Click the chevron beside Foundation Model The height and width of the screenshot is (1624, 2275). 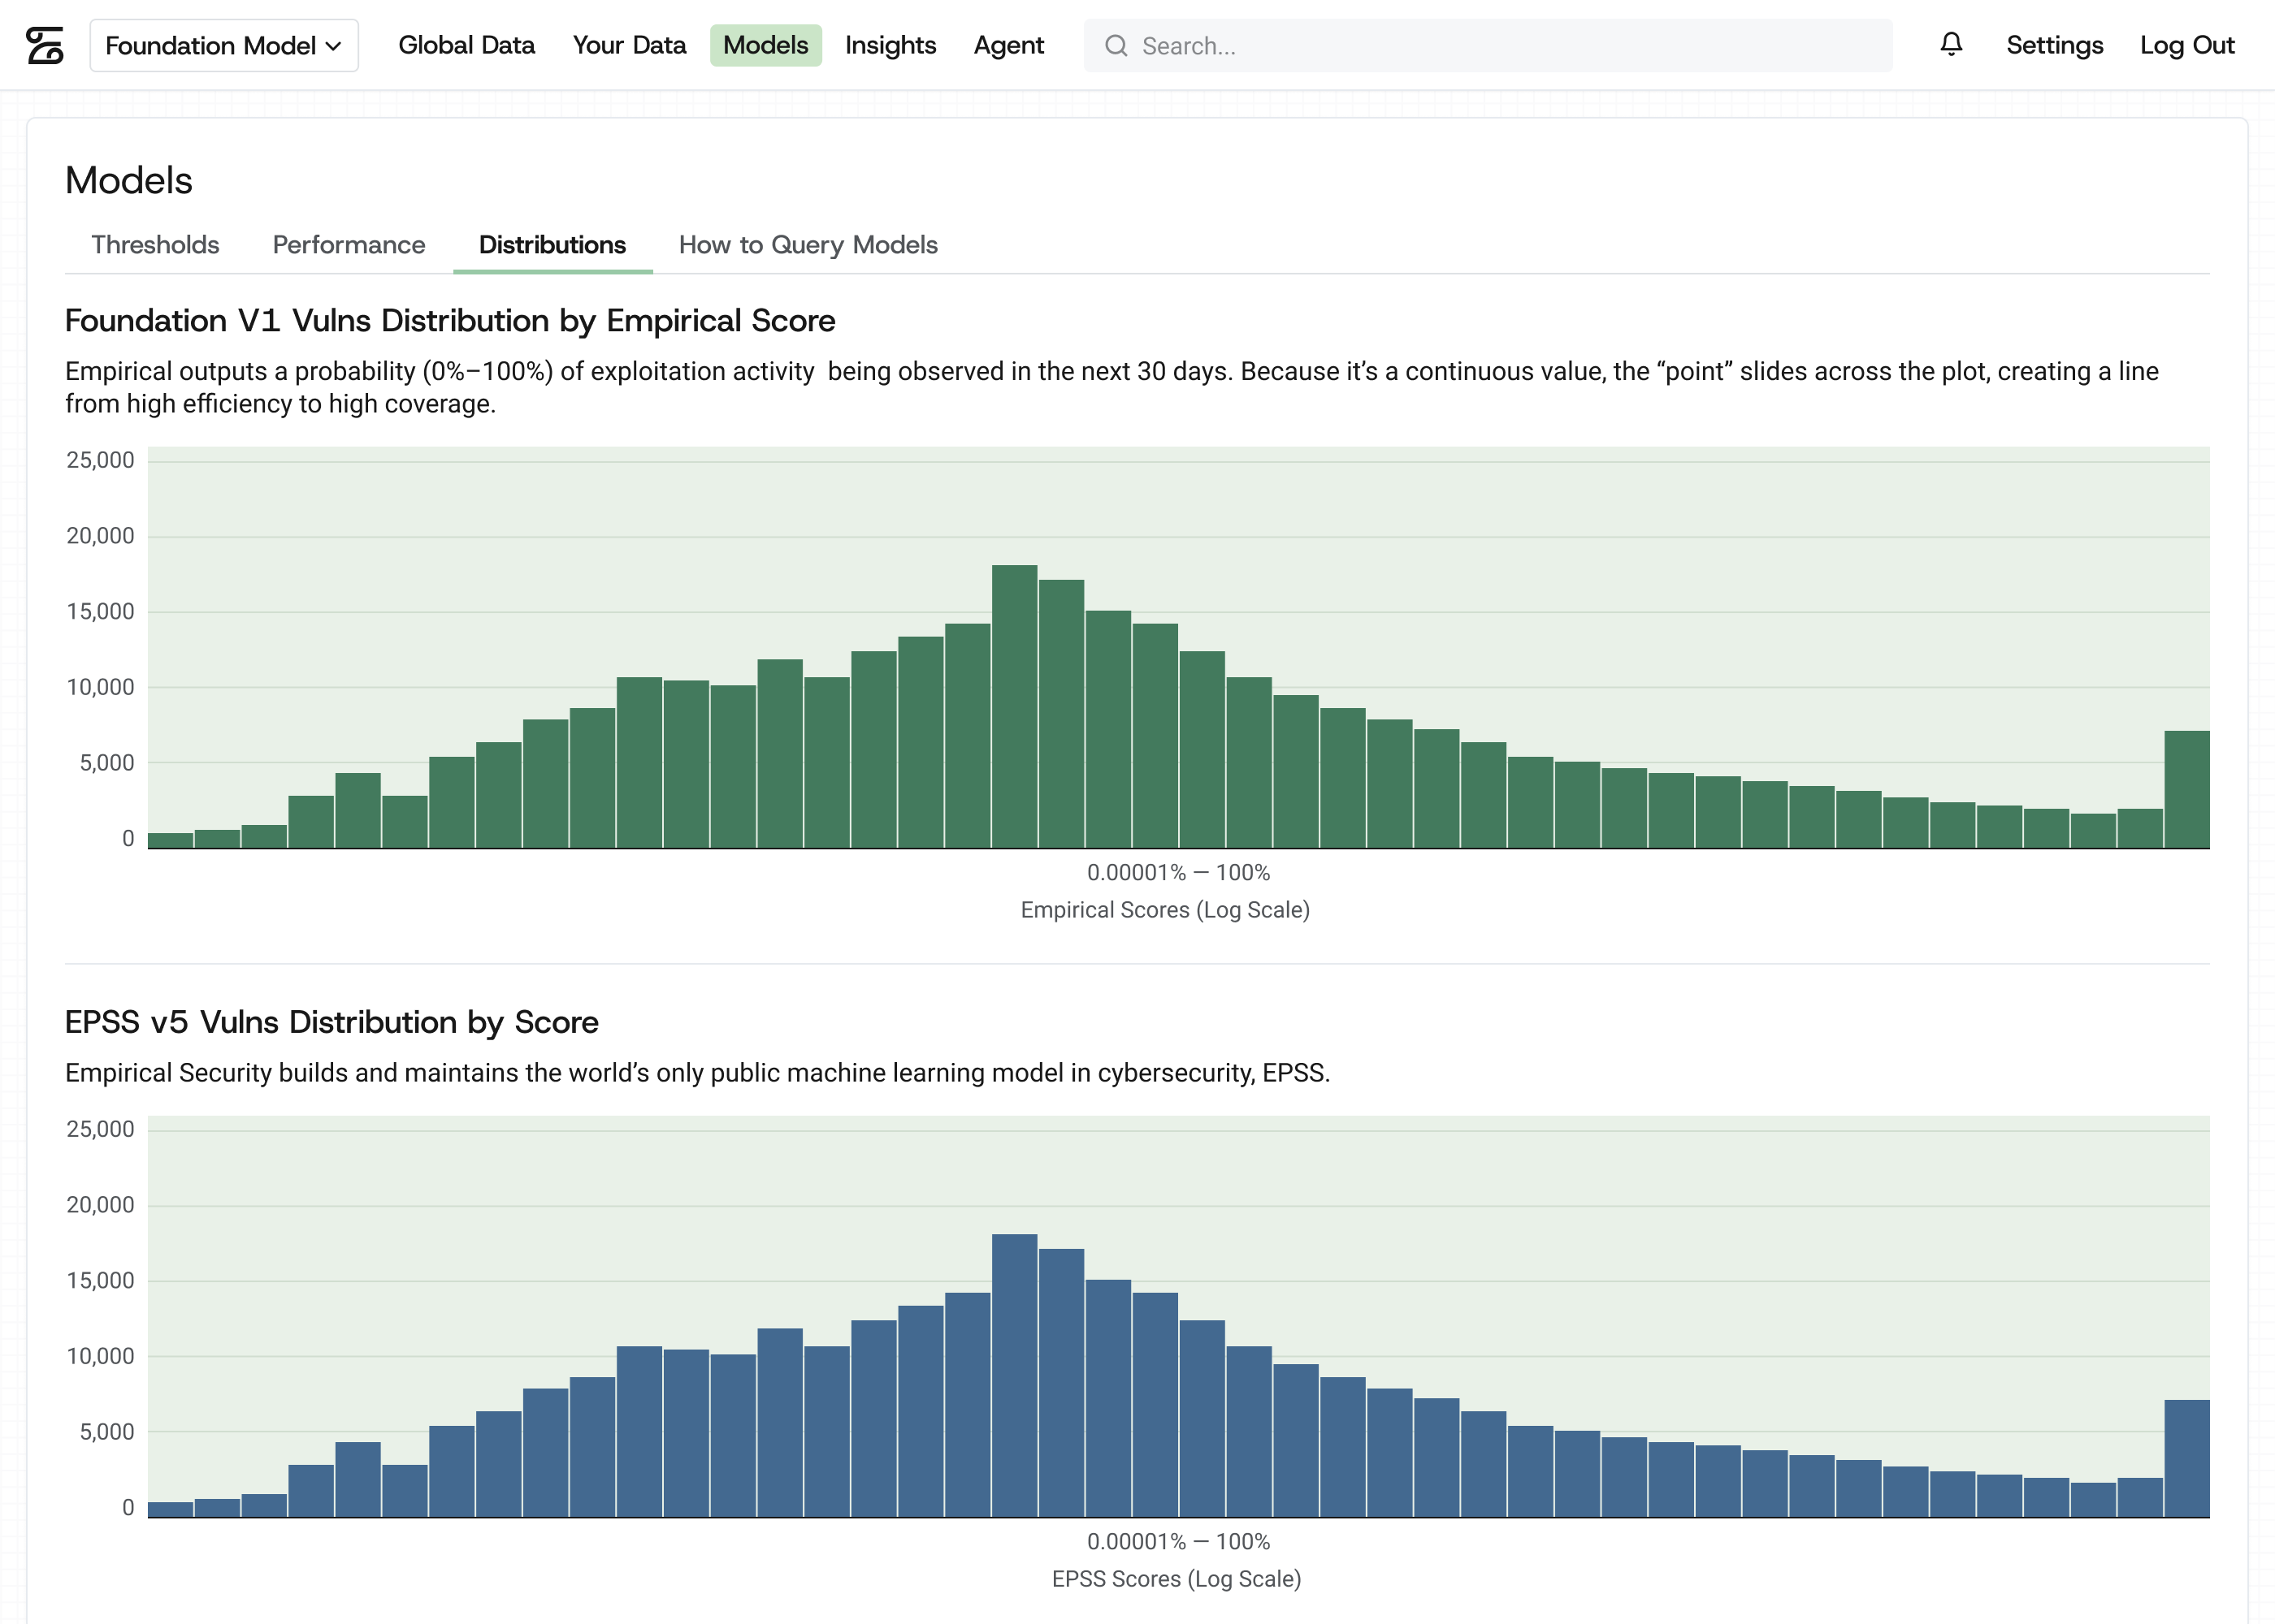[333, 46]
